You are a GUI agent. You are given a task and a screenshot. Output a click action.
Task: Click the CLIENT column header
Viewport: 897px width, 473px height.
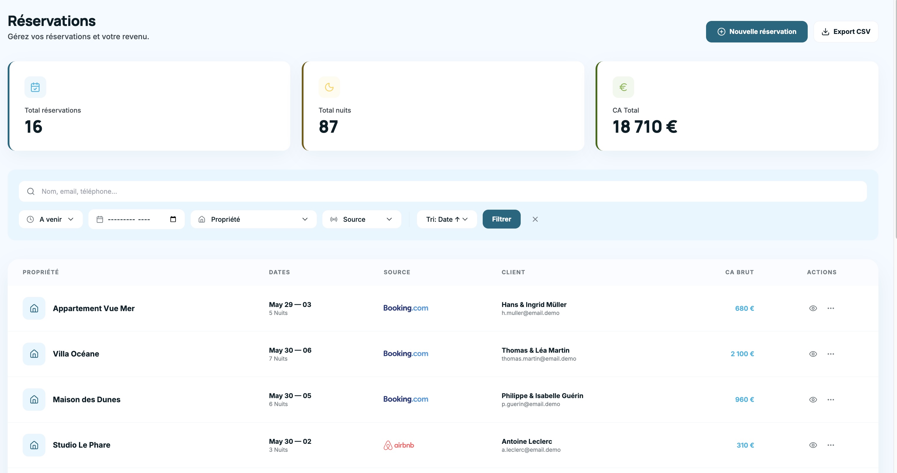[x=513, y=272]
